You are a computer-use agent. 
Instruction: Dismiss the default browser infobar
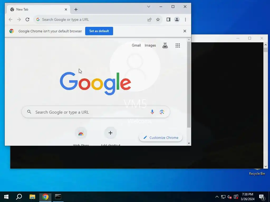pos(185,31)
